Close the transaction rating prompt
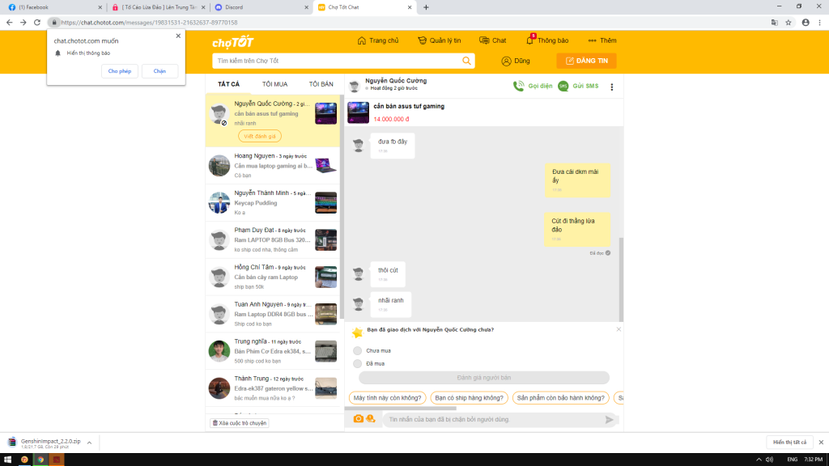 [619, 329]
